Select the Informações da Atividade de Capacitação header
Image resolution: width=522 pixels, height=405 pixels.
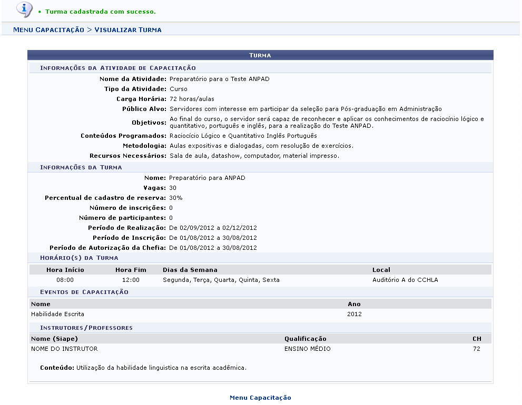(118, 68)
